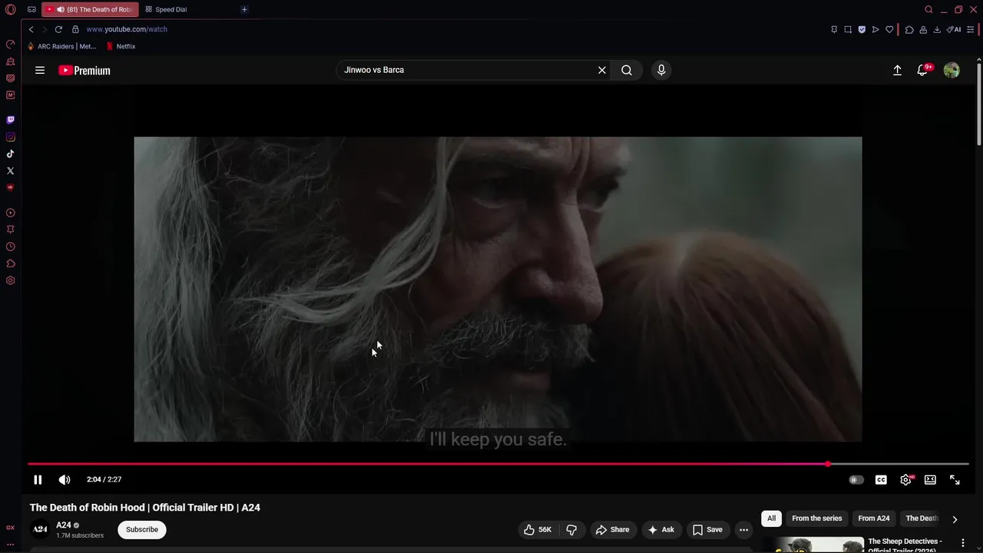Open sidebar extensions cube icon
The image size is (983, 553).
(10, 263)
